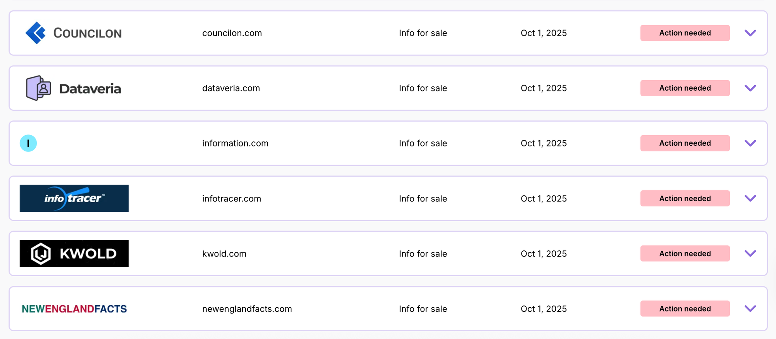Click the InfoTracer logo
The image size is (776, 339).
(x=74, y=198)
